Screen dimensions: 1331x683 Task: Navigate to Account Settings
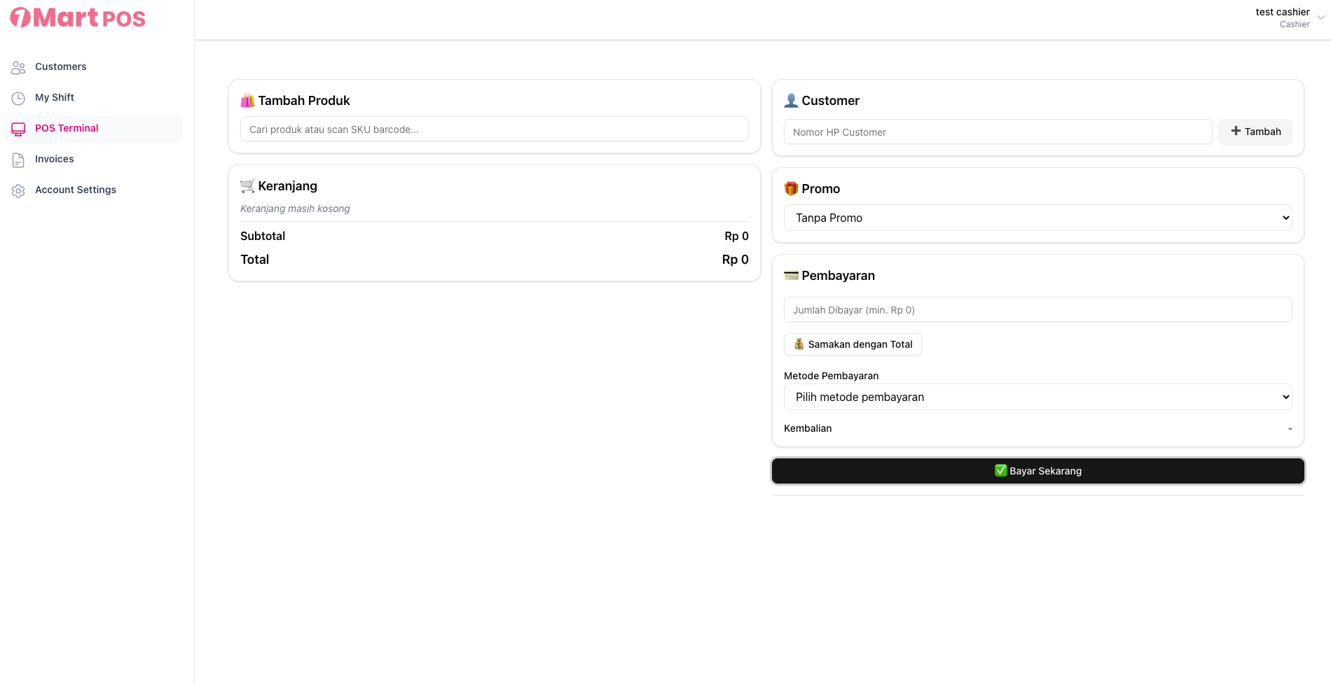tap(76, 190)
